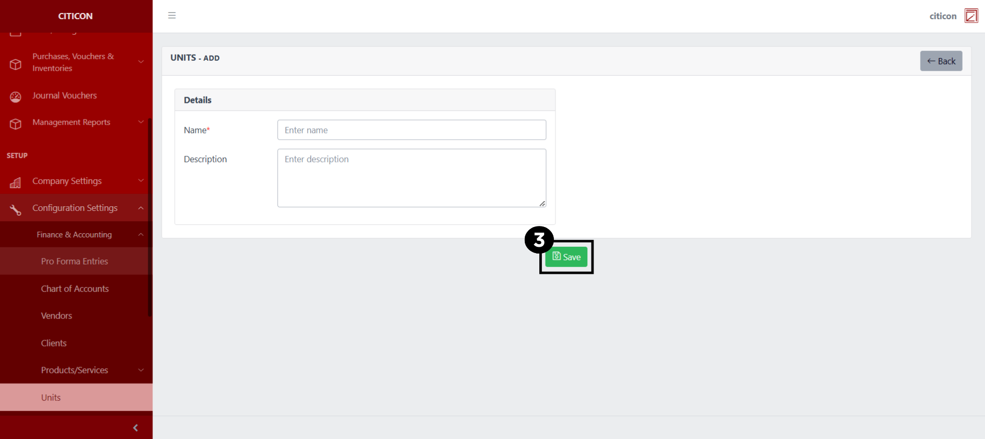The width and height of the screenshot is (985, 439).
Task: Collapse the Finance & Accounting submenu
Action: coord(141,235)
